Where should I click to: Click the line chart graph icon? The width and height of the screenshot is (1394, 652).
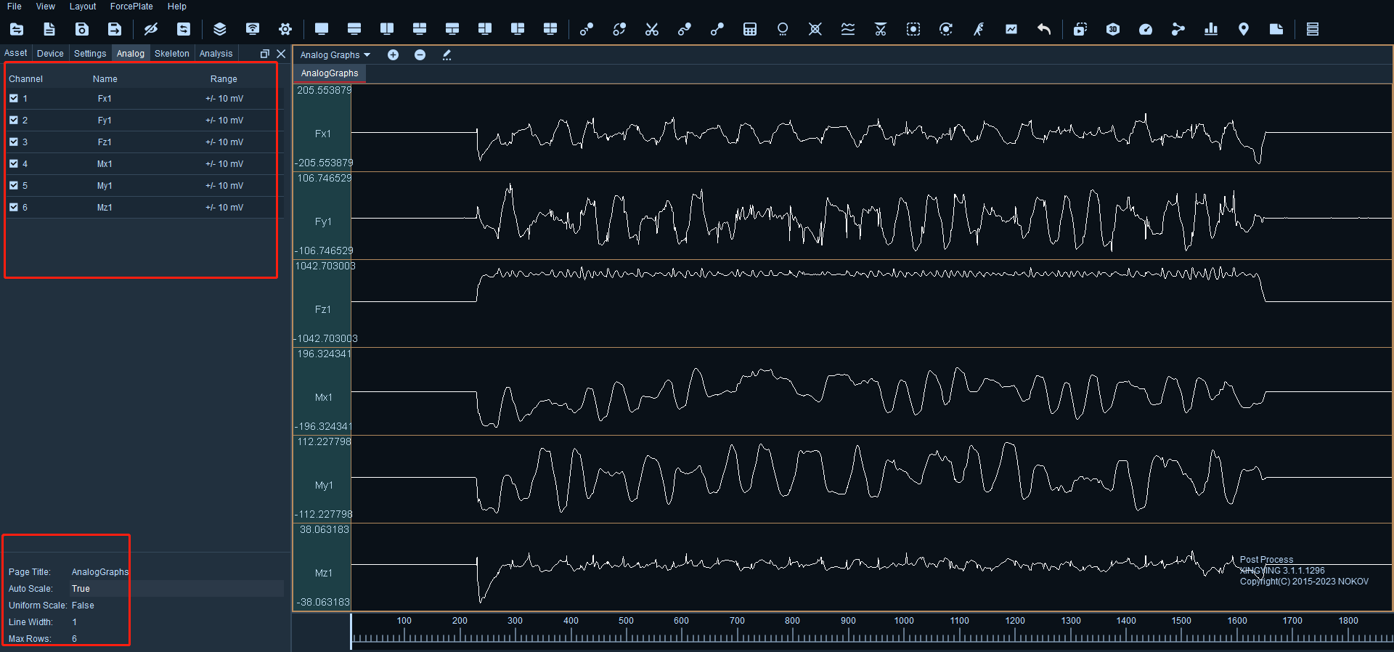[1011, 29]
